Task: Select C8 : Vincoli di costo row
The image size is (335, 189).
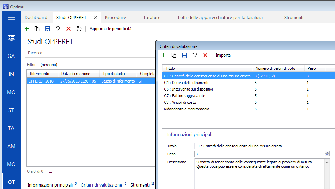Action: 249,102
